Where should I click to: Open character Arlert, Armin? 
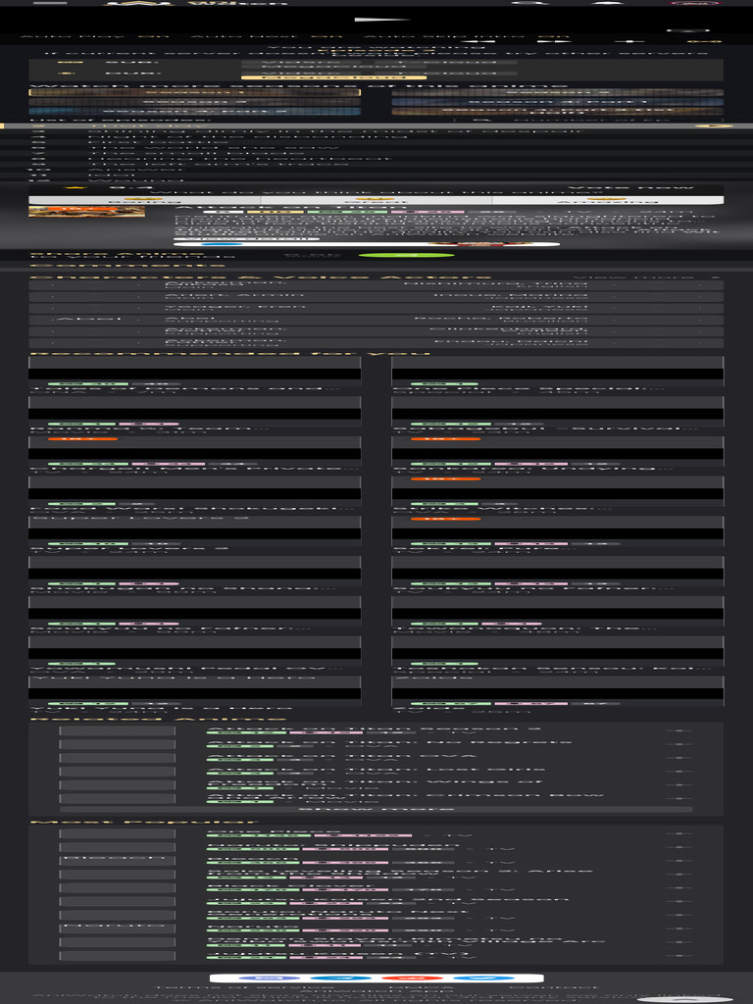coord(234,296)
